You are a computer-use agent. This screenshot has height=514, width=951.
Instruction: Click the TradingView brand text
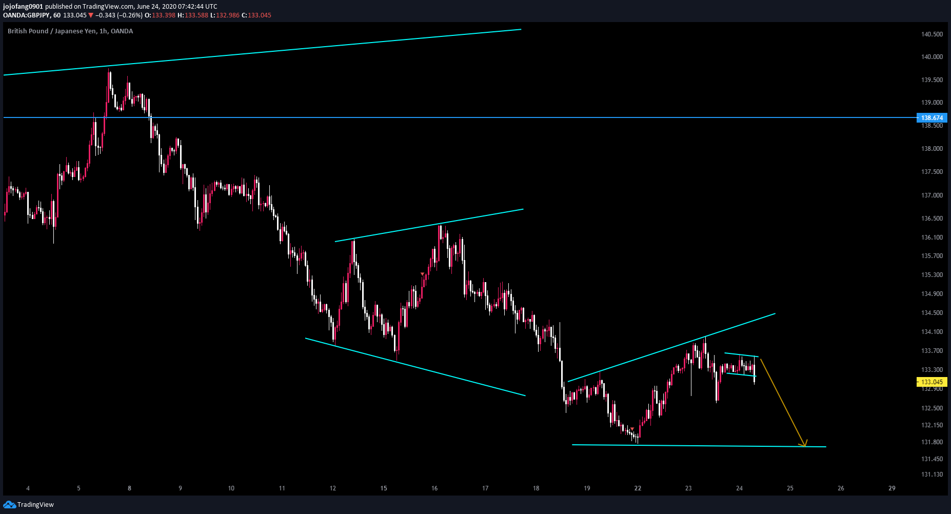35,505
